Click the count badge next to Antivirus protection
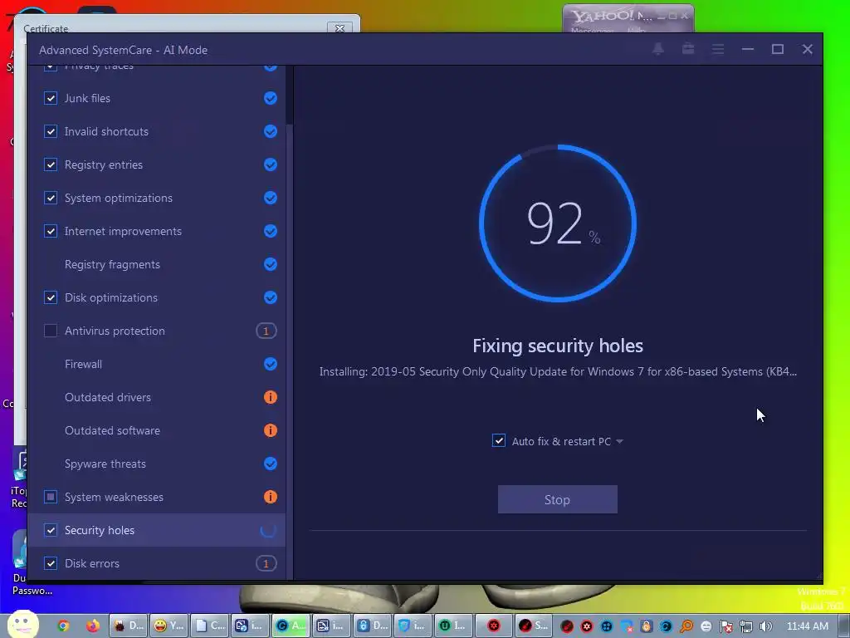Image resolution: width=850 pixels, height=638 pixels. point(266,331)
